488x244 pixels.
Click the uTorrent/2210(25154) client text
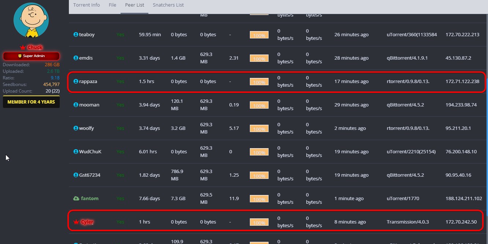coord(411,151)
